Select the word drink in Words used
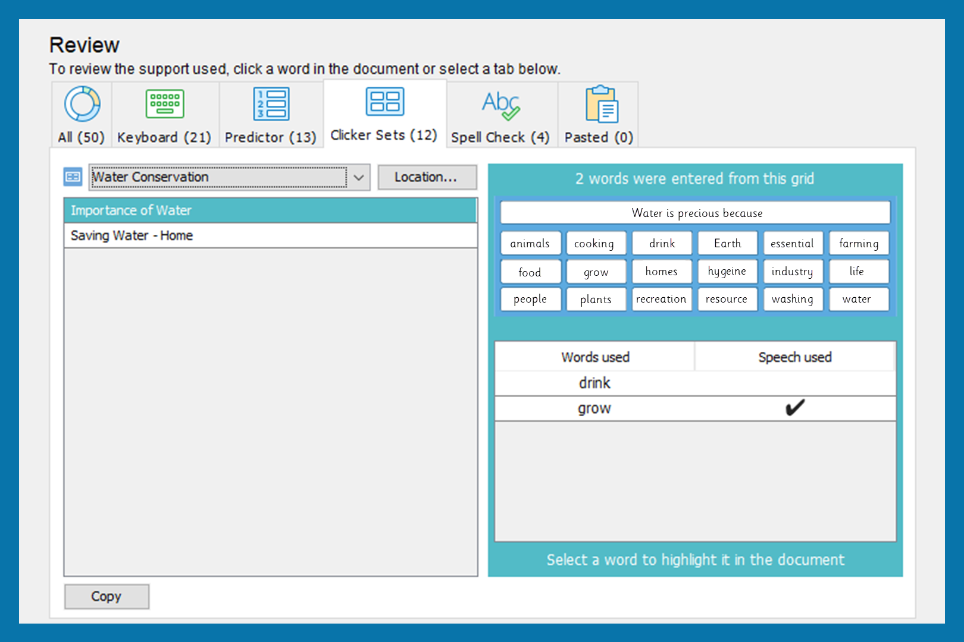The height and width of the screenshot is (642, 964). click(594, 383)
